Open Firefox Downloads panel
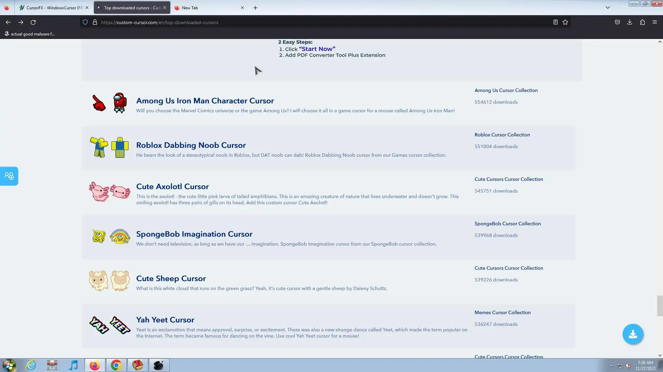The width and height of the screenshot is (663, 372). (x=630, y=22)
